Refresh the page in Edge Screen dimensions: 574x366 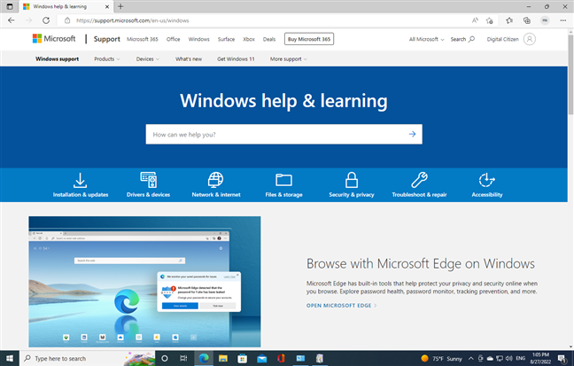point(46,20)
